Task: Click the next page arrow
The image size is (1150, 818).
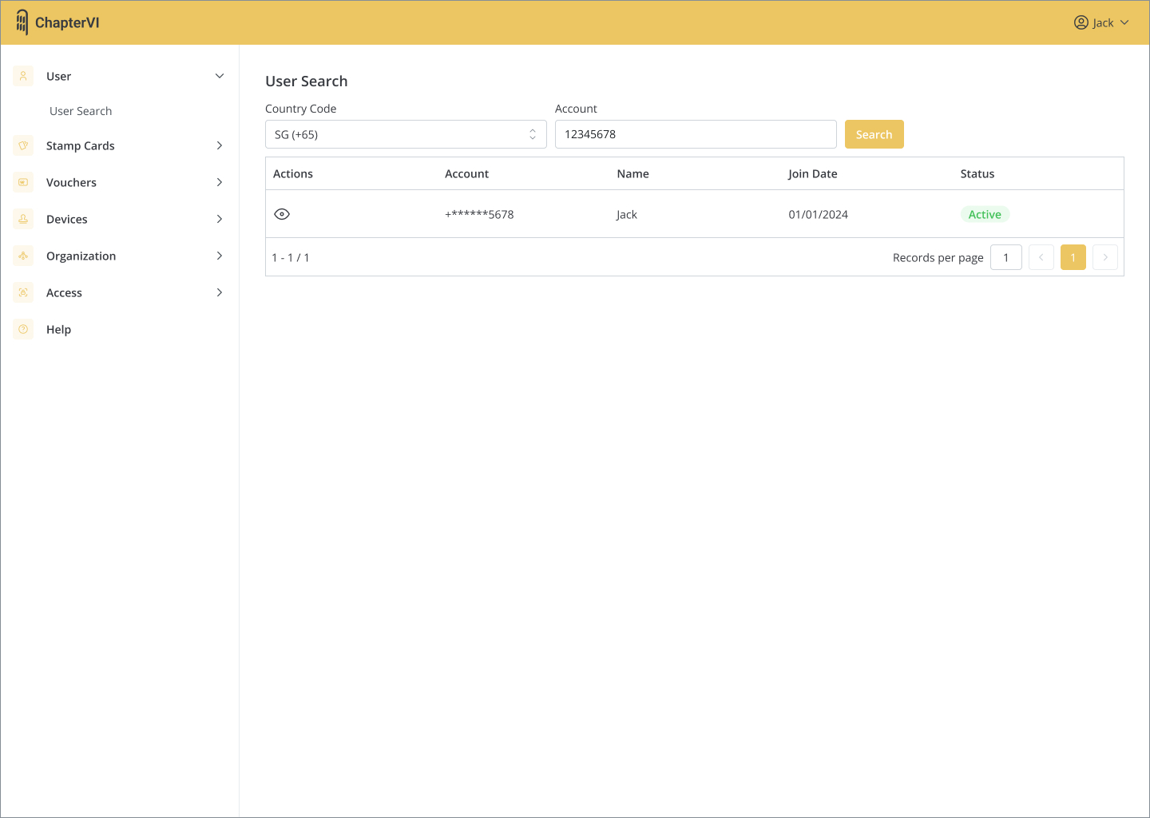Action: point(1104,257)
